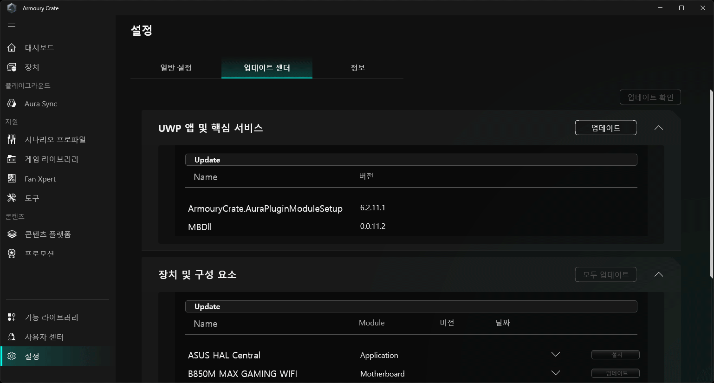This screenshot has width=714, height=383.
Task: Open 대시보드 from the sidebar
Action: (x=39, y=47)
